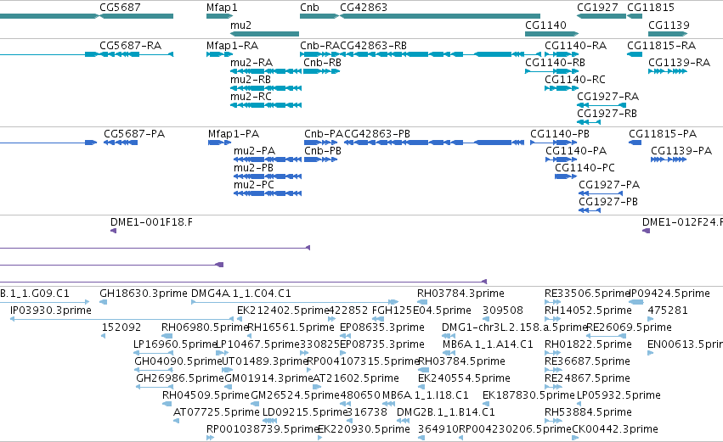The height and width of the screenshot is (442, 723).
Task: Open the RH14052.5prime EST label
Action: point(588,311)
